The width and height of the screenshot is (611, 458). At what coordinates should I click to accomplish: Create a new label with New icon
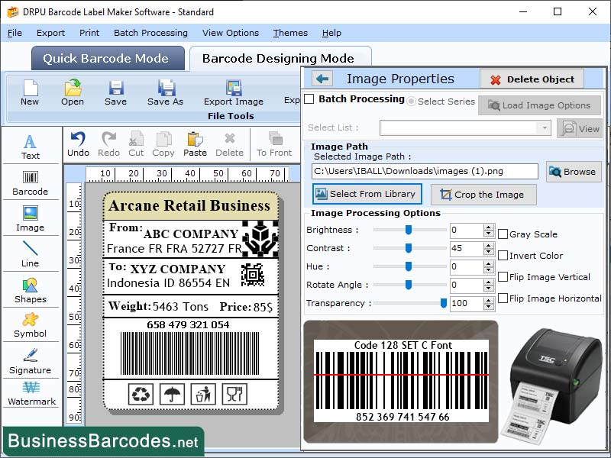(31, 93)
